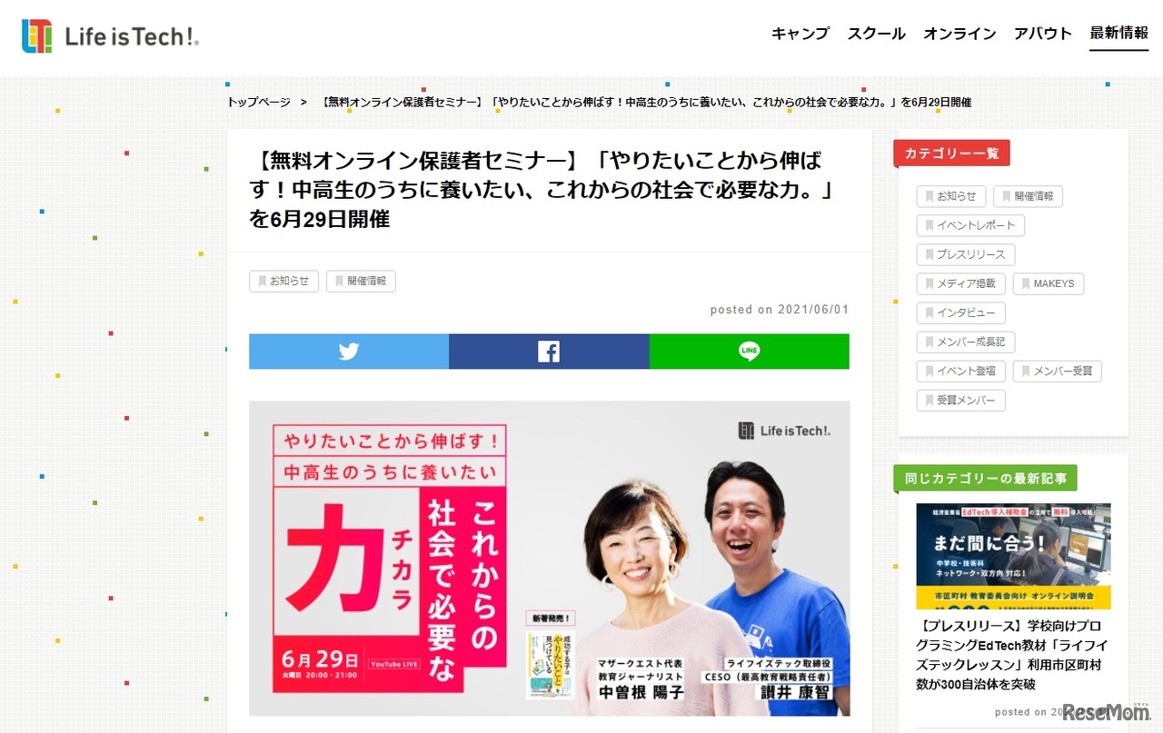Click the current article title in breadcrumb

[647, 102]
